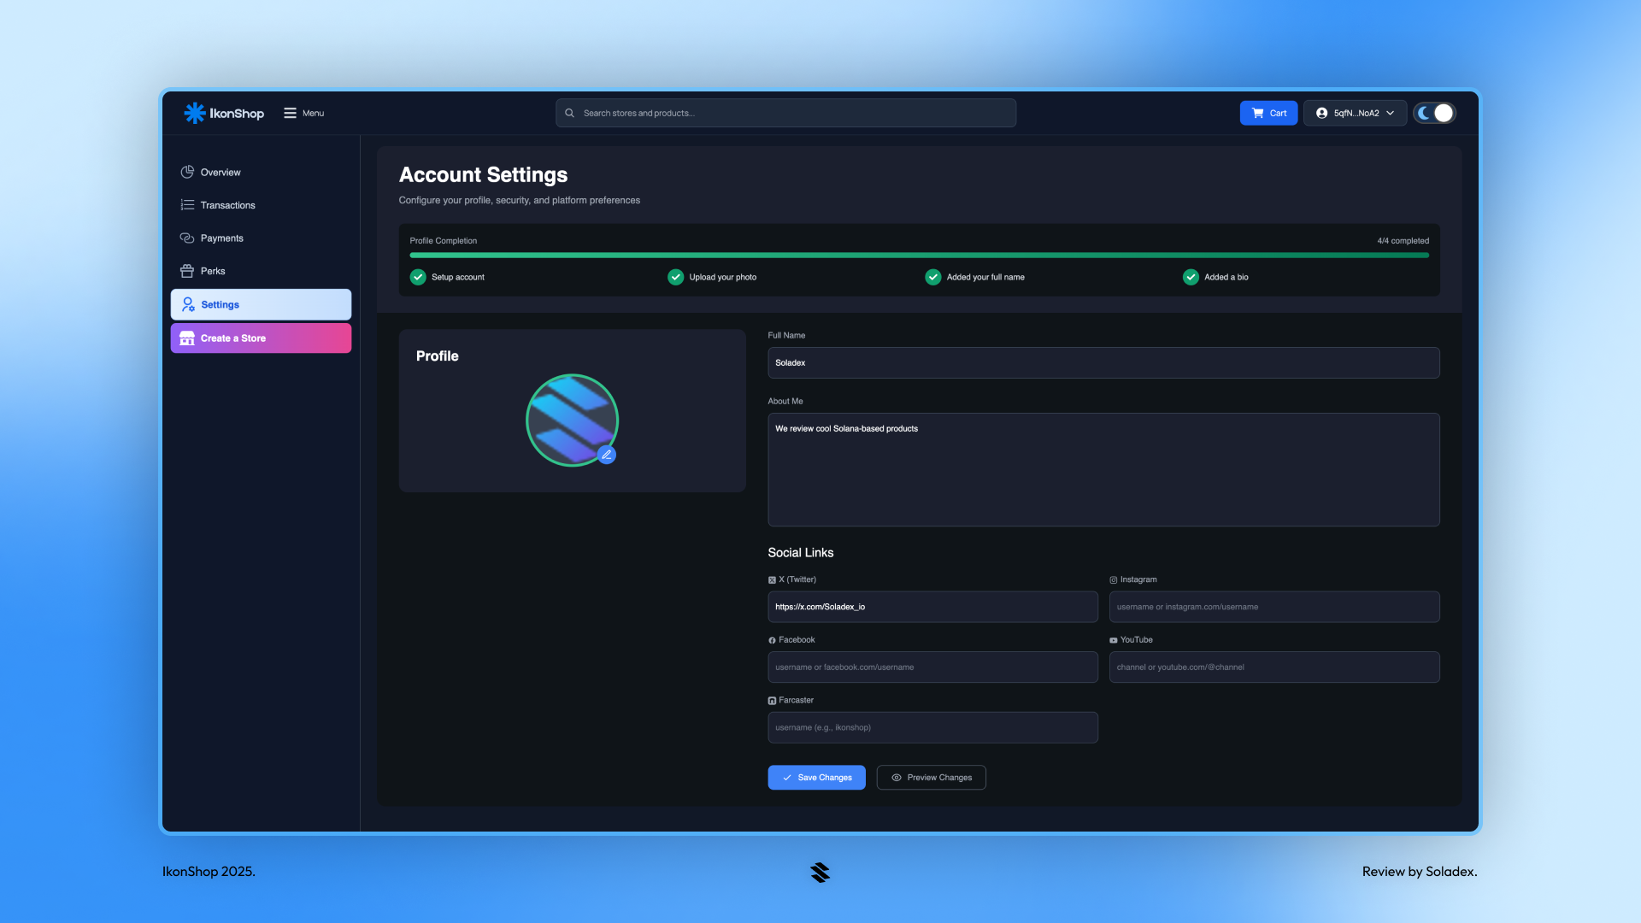
Task: Click the Added your full name checkmark
Action: point(933,277)
